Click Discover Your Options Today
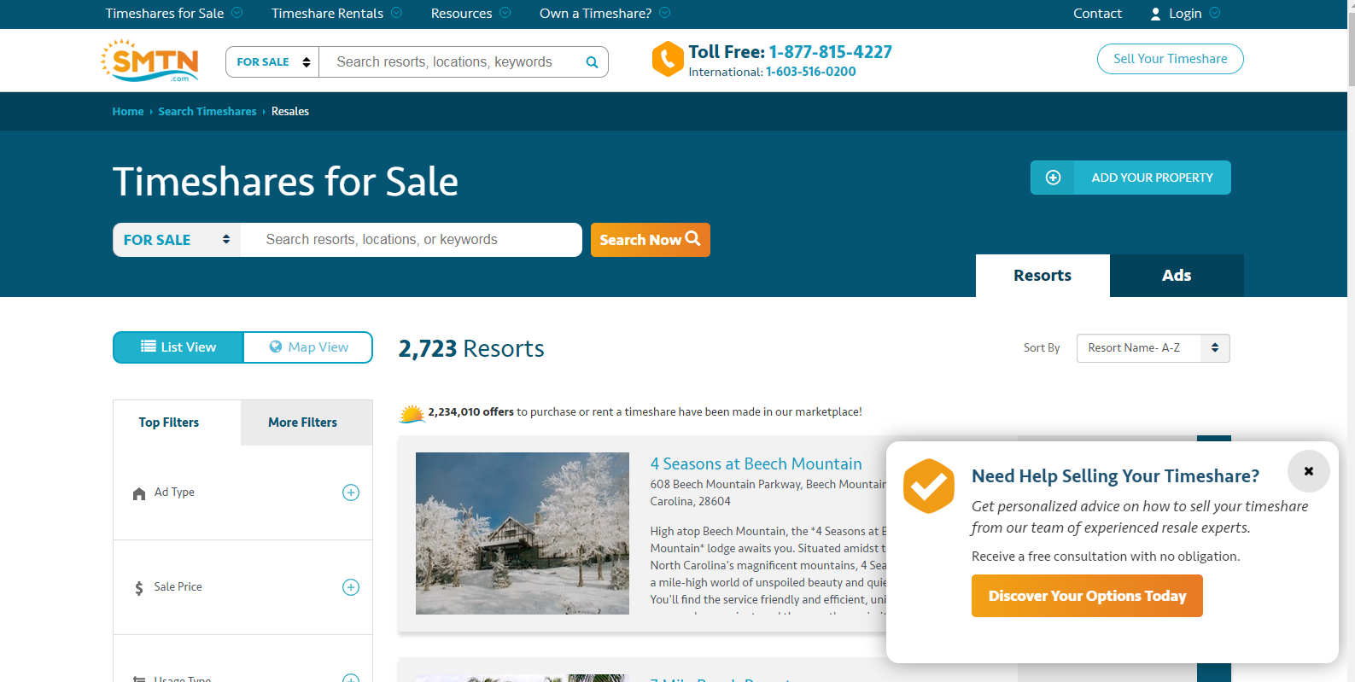Image resolution: width=1355 pixels, height=682 pixels. (x=1087, y=596)
